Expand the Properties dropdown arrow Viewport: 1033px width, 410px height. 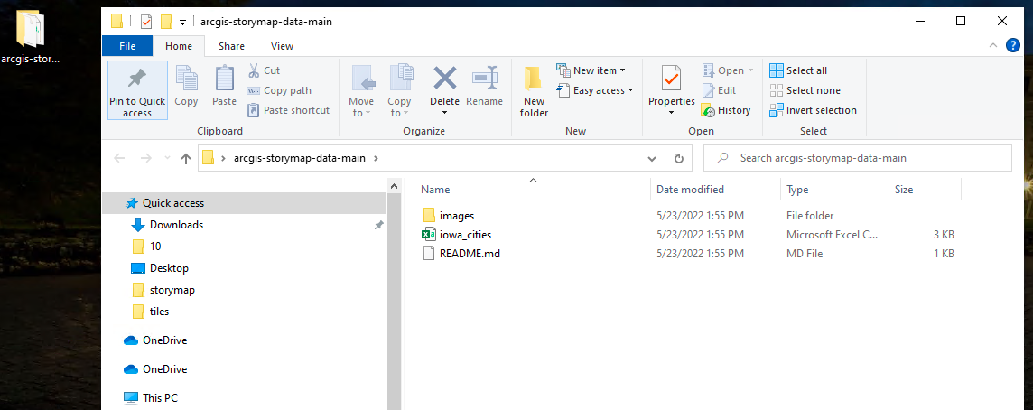671,113
